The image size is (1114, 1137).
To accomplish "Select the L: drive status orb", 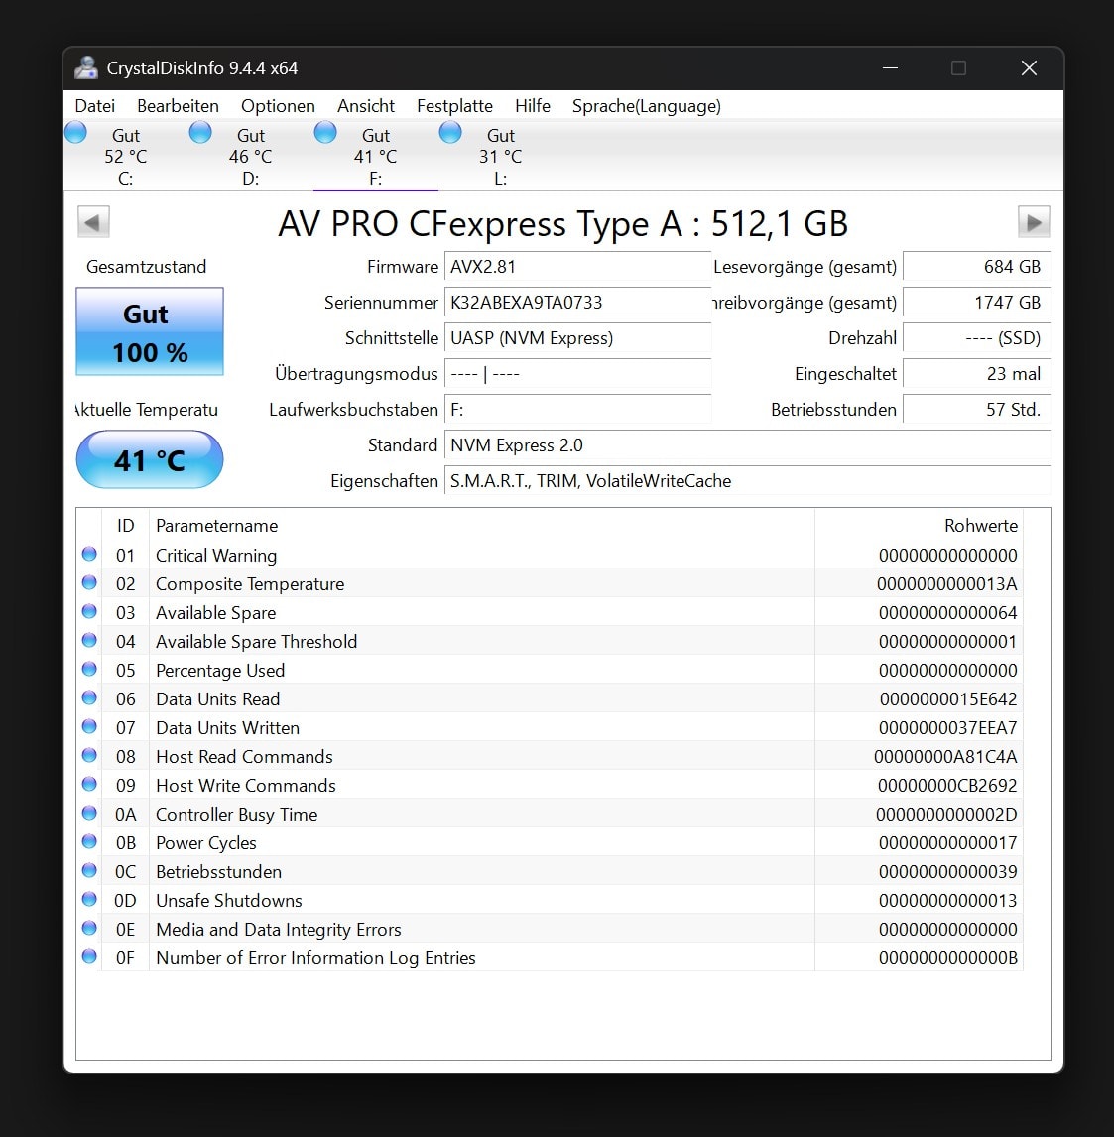I will (450, 133).
